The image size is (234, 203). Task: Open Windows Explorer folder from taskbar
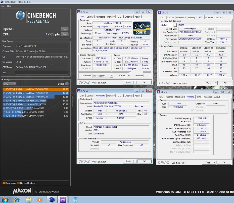(x=28, y=200)
